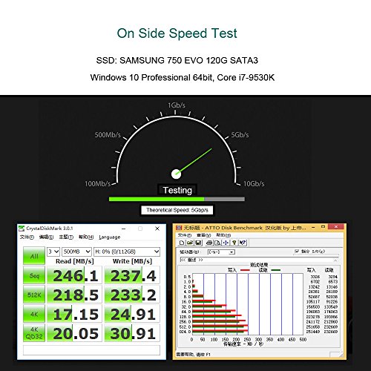Run the Seq benchmark button
The width and height of the screenshot is (371, 371).
pyautogui.click(x=34, y=275)
